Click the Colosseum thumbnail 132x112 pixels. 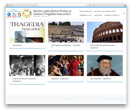105,32
